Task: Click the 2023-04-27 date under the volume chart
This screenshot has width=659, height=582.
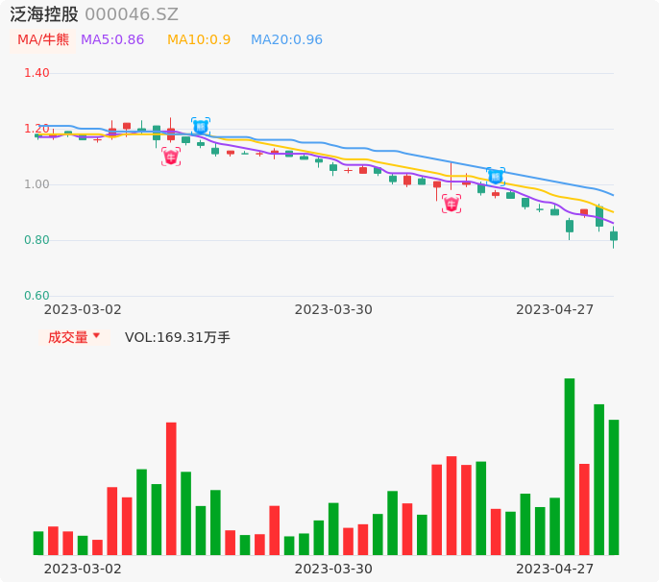Action: click(555, 569)
